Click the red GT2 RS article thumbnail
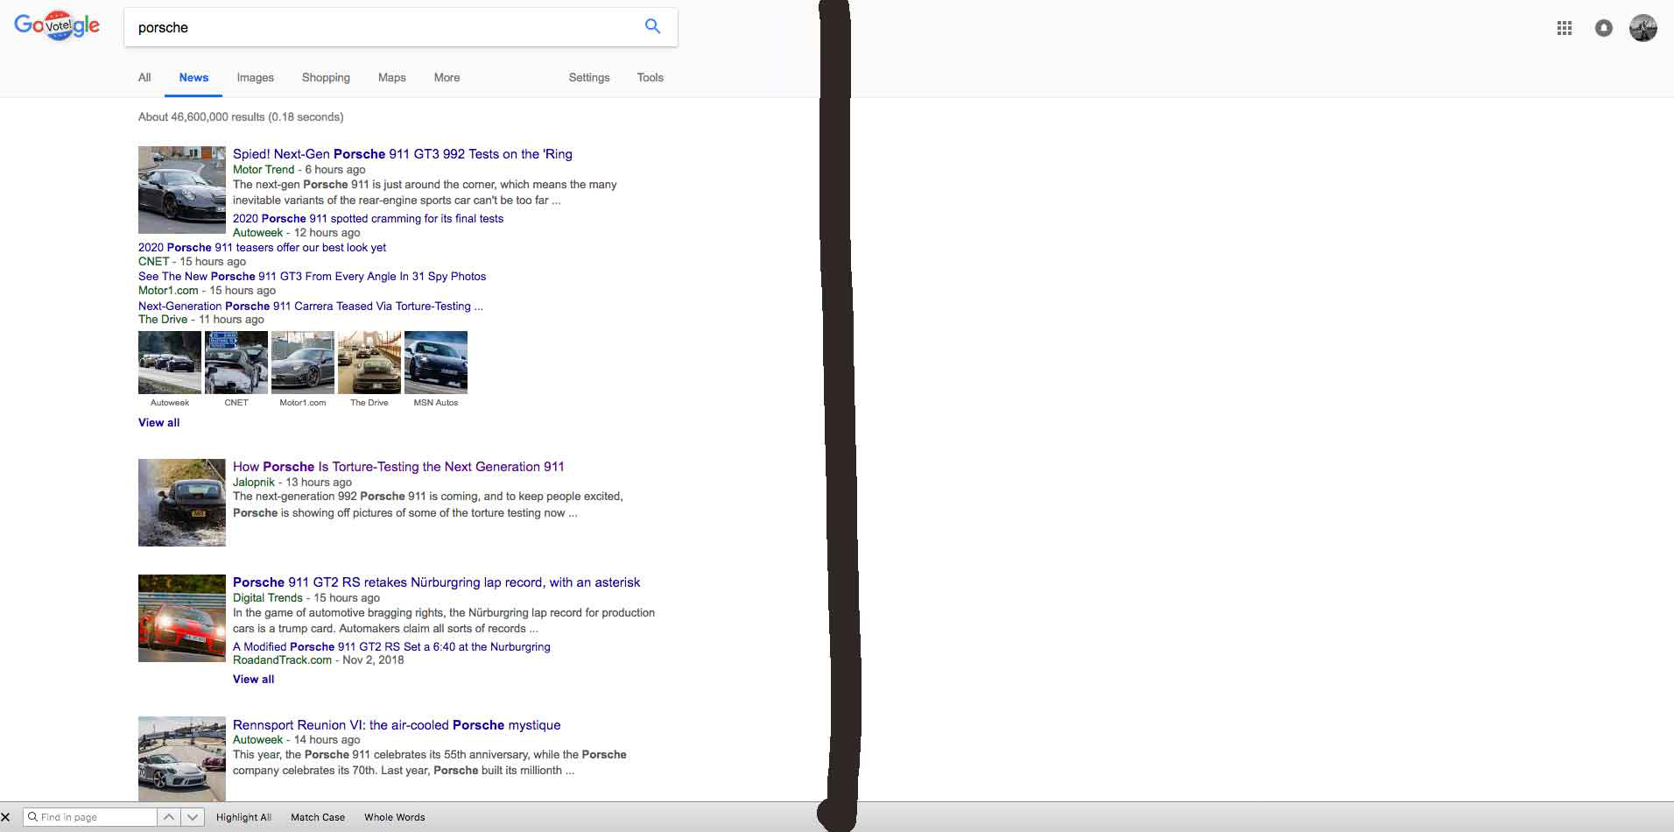 click(182, 618)
